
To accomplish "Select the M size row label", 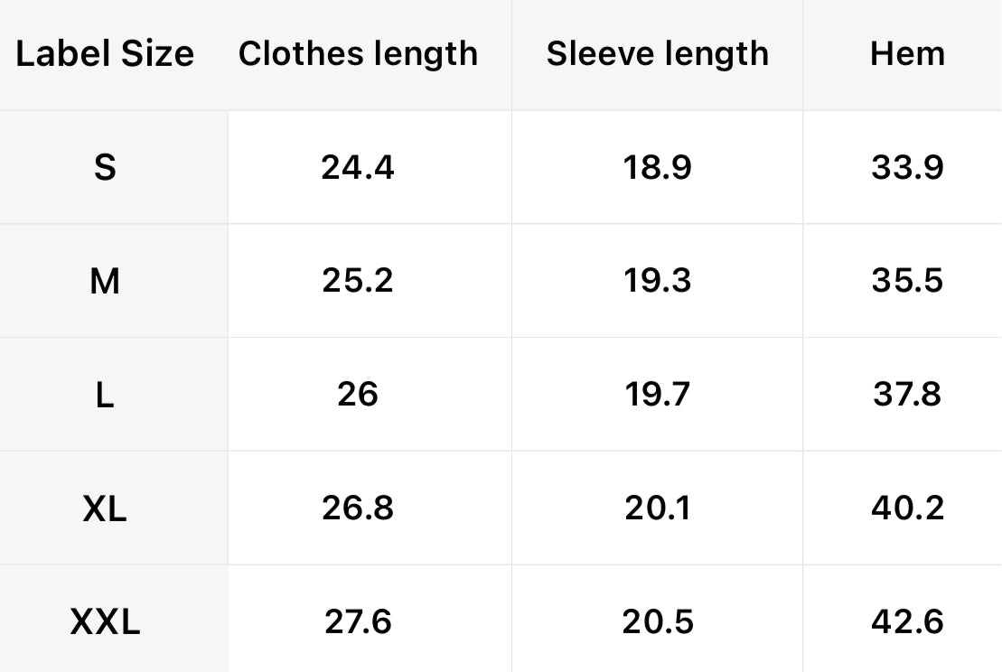I will pyautogui.click(x=105, y=282).
